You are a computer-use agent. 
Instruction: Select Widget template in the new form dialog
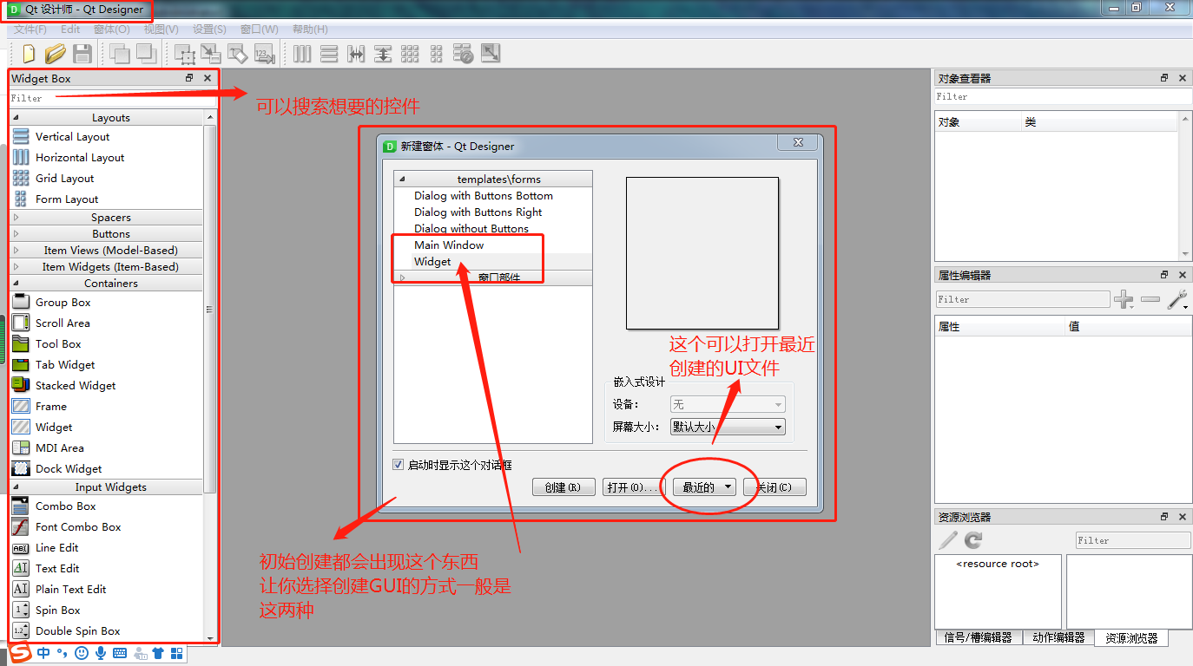(432, 261)
